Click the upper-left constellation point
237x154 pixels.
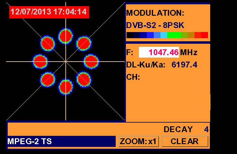point(48,43)
